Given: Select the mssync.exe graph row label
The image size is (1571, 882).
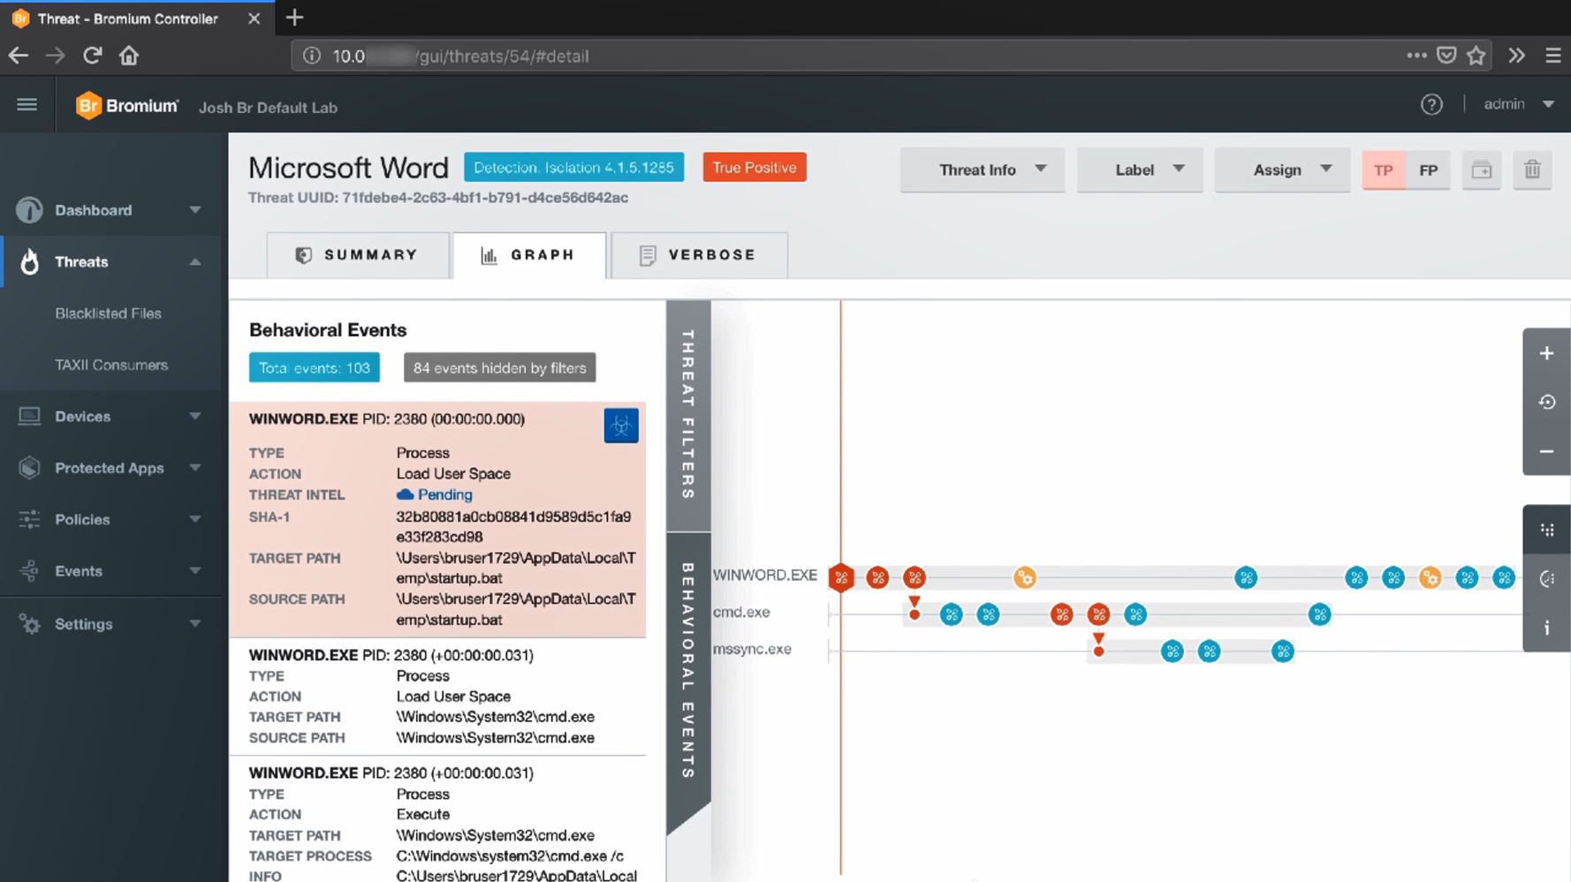Looking at the screenshot, I should [752, 649].
